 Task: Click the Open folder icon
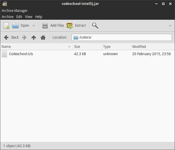coord(15,26)
